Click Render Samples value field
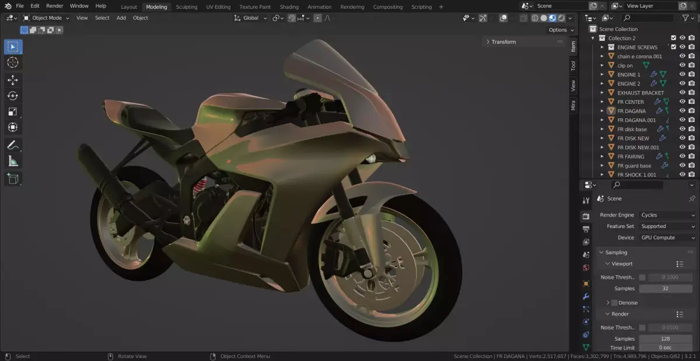This screenshot has width=700, height=361. 666,339
